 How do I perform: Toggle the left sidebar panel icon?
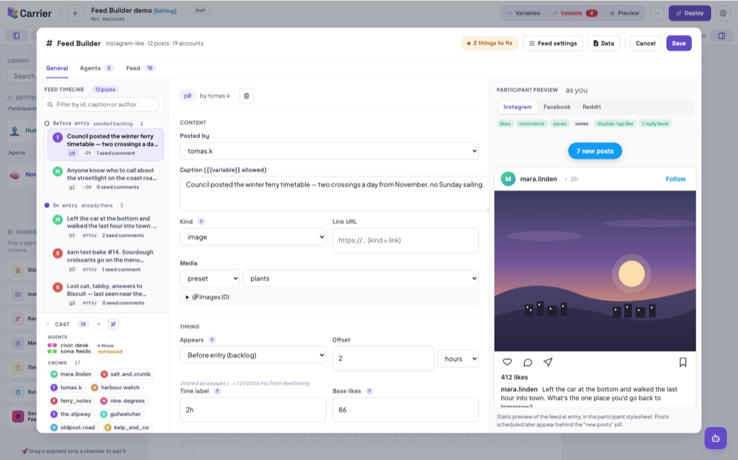(16, 35)
